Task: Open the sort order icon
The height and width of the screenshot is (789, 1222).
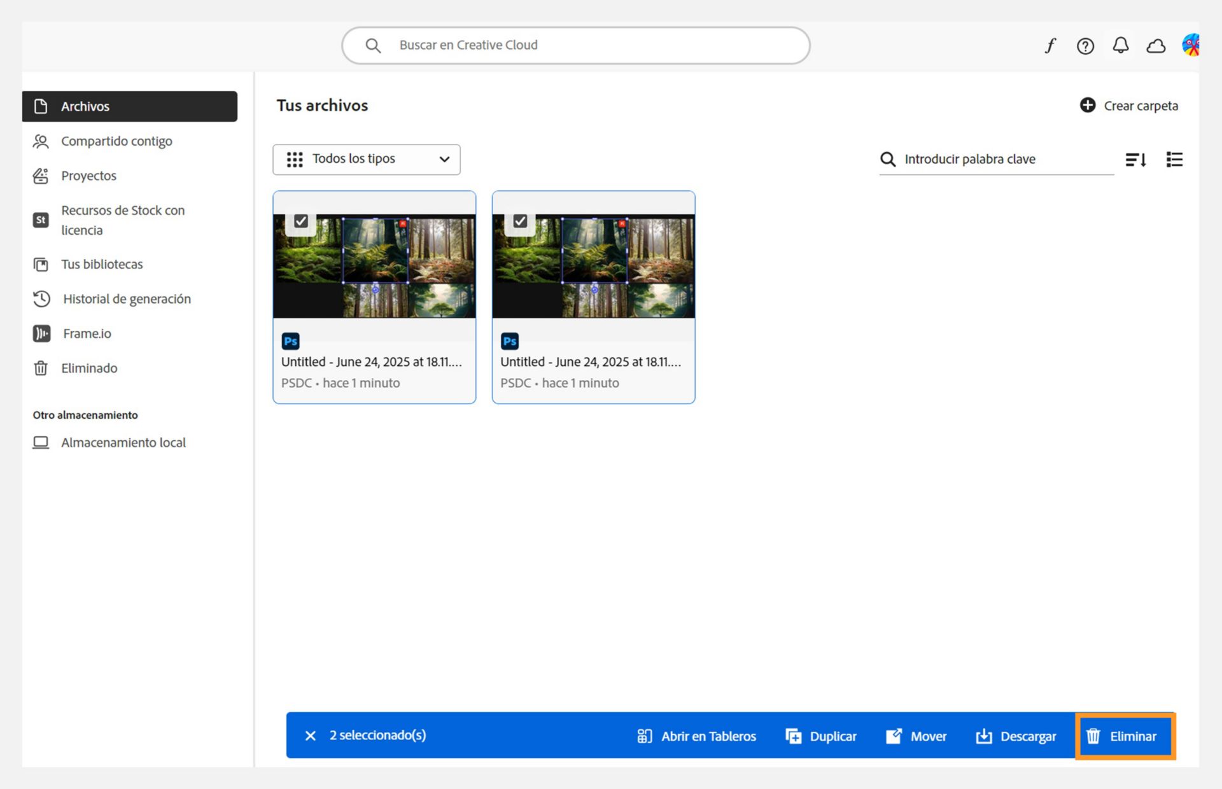Action: pos(1136,160)
